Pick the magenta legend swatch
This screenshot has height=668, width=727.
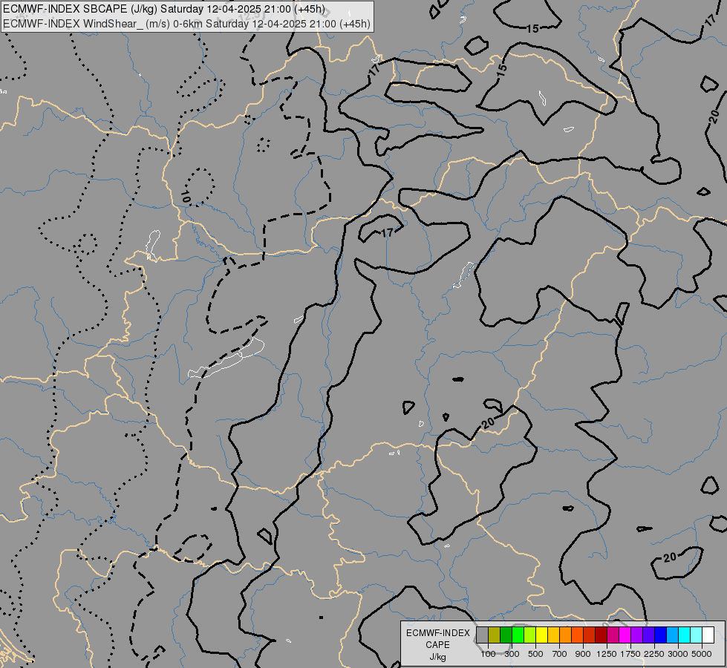pos(625,635)
